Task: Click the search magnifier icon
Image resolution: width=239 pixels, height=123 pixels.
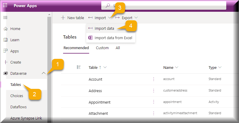Action: 108,6
